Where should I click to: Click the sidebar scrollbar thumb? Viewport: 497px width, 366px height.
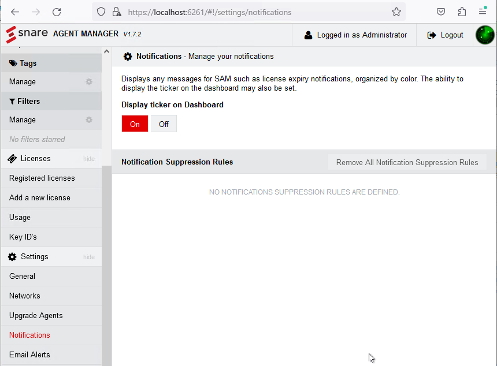pos(107,266)
